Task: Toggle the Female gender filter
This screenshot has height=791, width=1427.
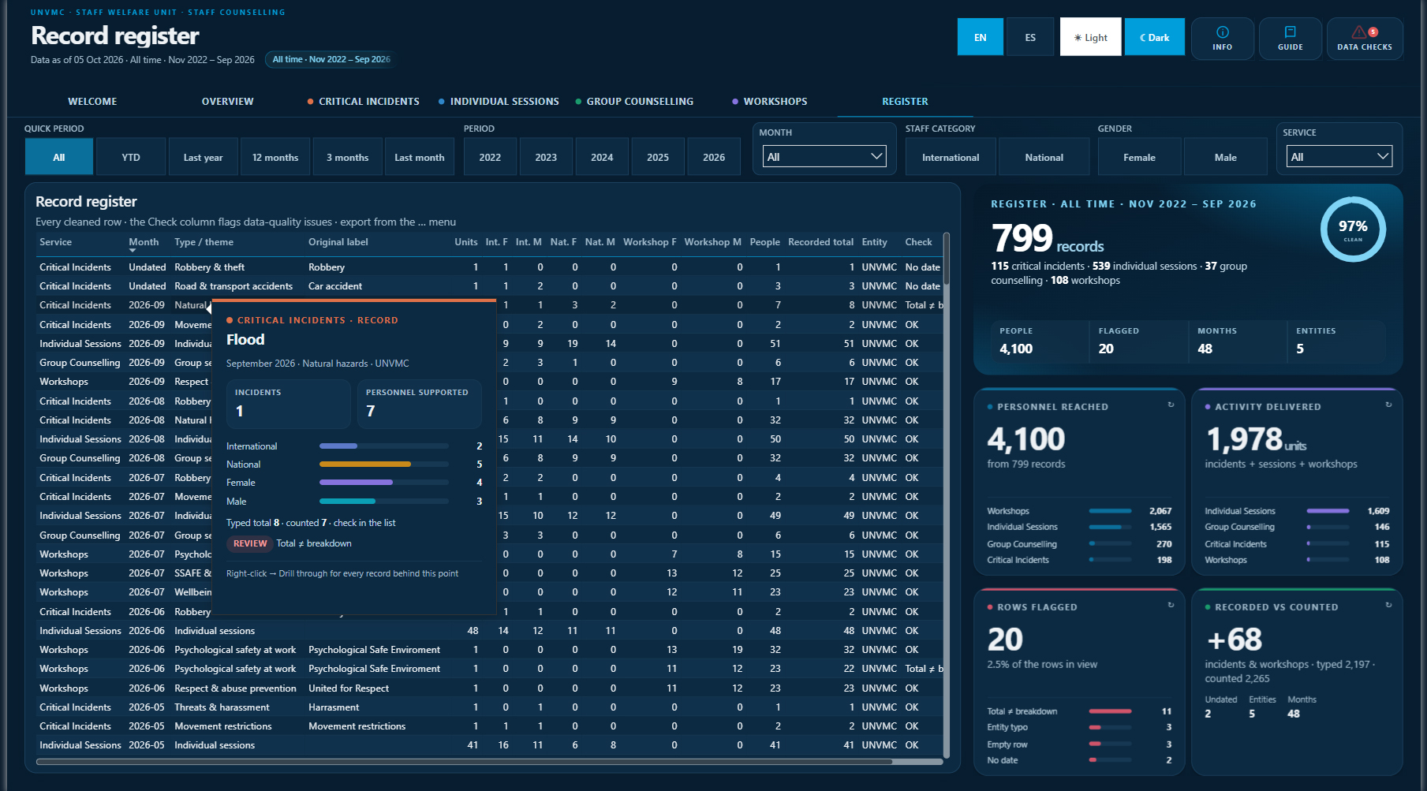Action: pyautogui.click(x=1139, y=157)
